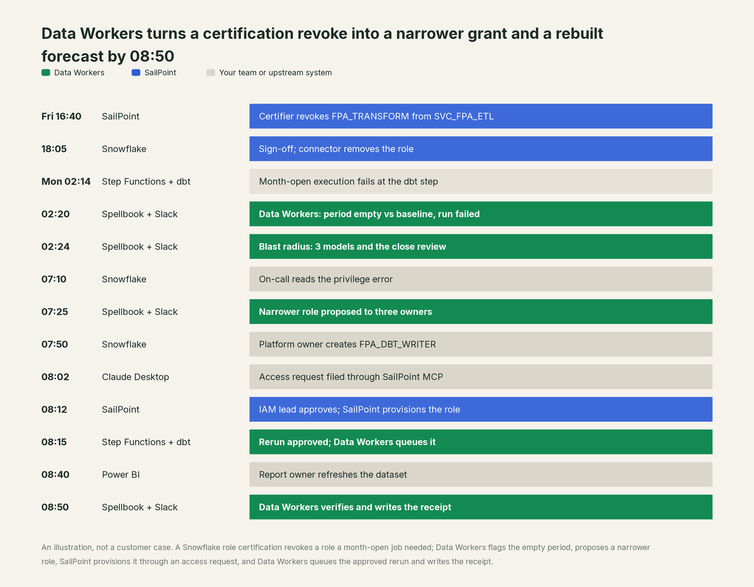Viewport: 754px width, 587px height.
Task: Click the blue SailPoint legend swatch
Action: point(136,73)
